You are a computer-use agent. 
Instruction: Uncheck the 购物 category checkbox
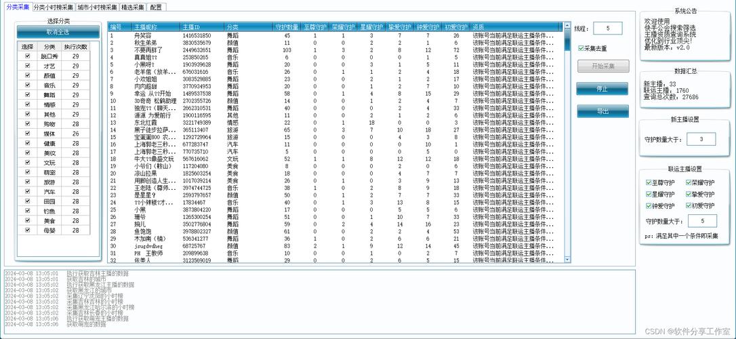coord(27,123)
